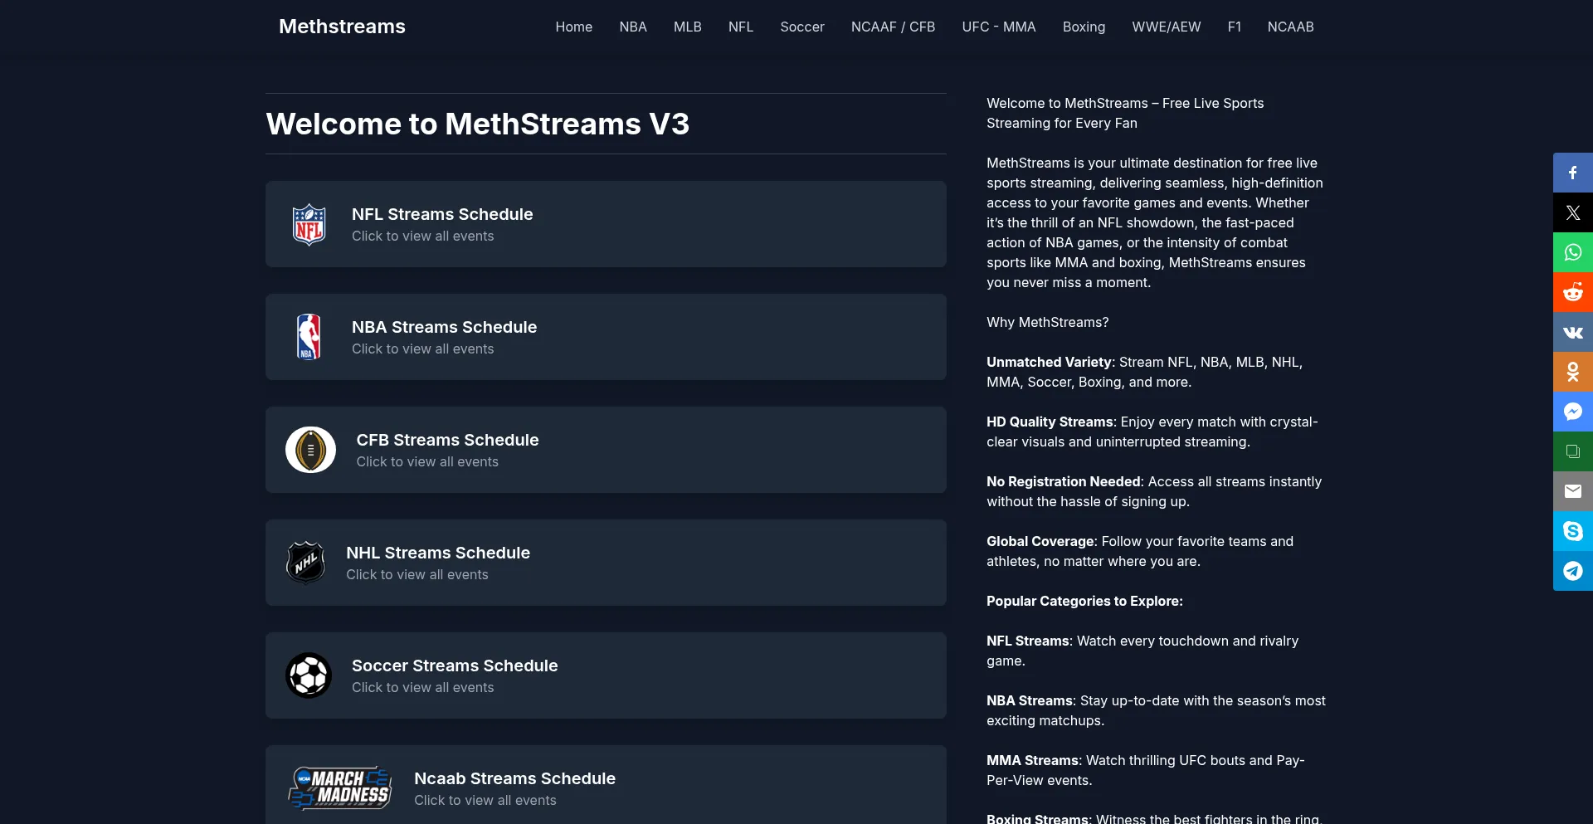Share by email envelope icon
1593x824 pixels.
(1573, 491)
